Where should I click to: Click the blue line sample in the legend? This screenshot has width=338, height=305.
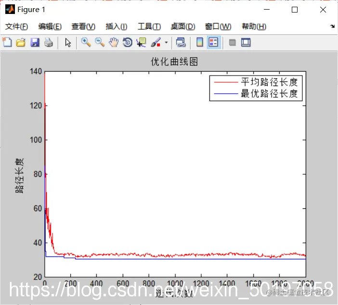click(226, 94)
